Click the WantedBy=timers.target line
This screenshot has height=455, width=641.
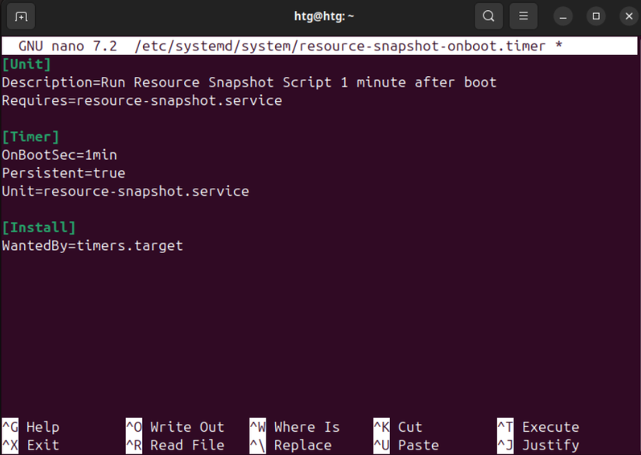[92, 245]
